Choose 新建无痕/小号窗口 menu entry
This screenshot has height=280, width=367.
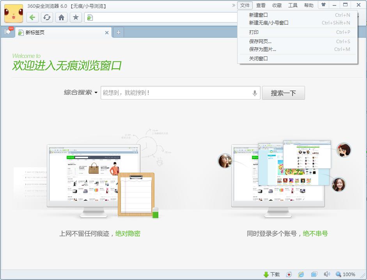coord(298,23)
